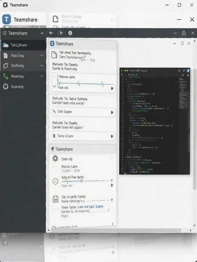Click the blue T Teamshare logo
Image resolution: width=197 pixels, height=262 pixels.
click(7, 19)
